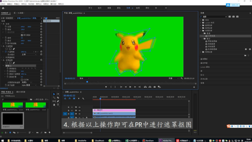Clear the Effects panel search field
Image resolution: width=252 pixels, height=142 pixels.
coord(226,17)
